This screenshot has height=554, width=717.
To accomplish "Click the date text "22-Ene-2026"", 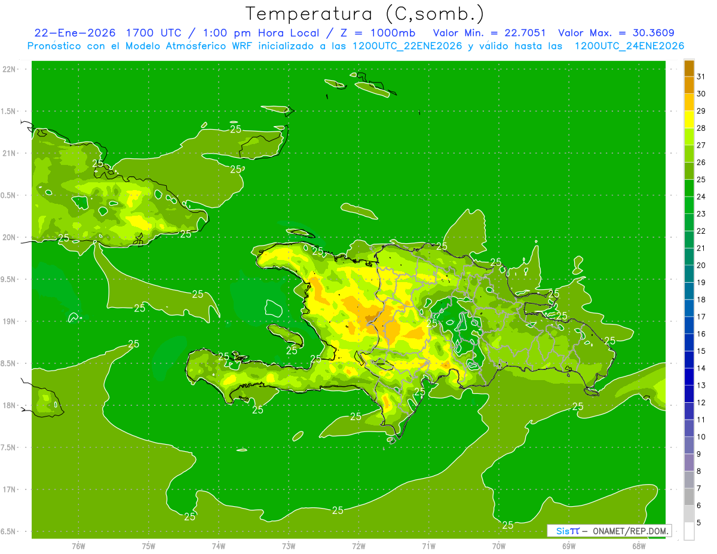I will click(x=75, y=33).
